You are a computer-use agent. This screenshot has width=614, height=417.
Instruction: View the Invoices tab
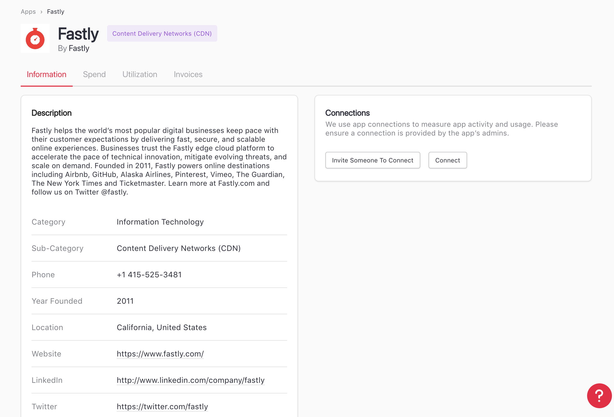point(188,75)
